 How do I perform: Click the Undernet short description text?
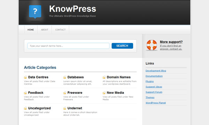coord(80,114)
